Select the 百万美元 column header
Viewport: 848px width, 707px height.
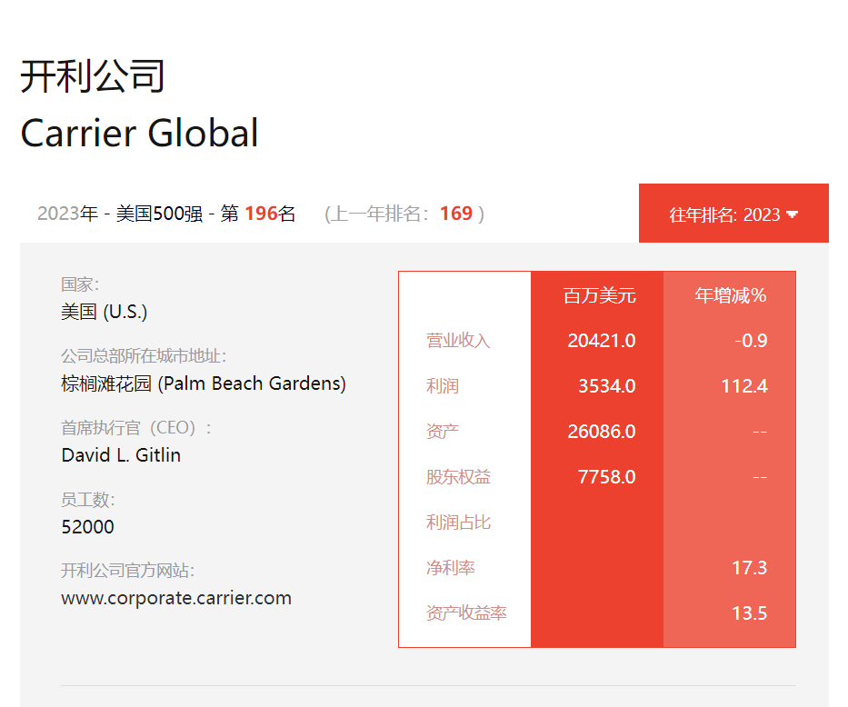pyautogui.click(x=599, y=295)
